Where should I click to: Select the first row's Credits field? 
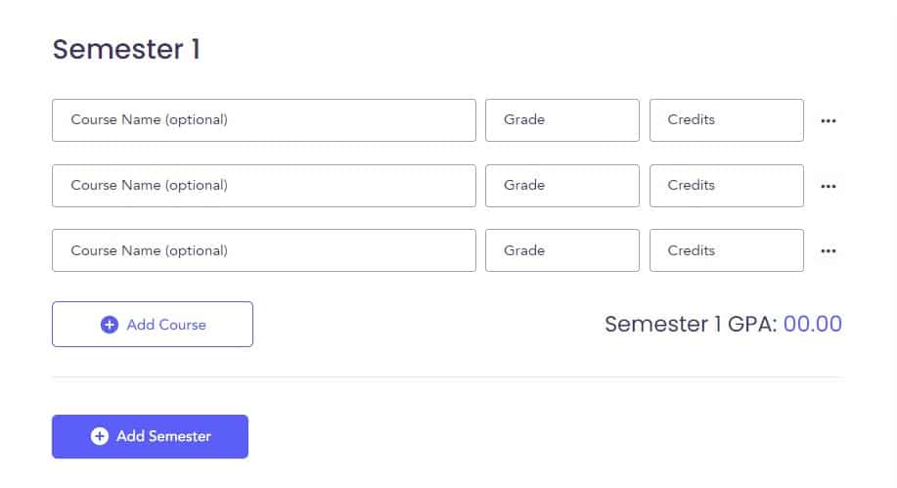pos(727,120)
